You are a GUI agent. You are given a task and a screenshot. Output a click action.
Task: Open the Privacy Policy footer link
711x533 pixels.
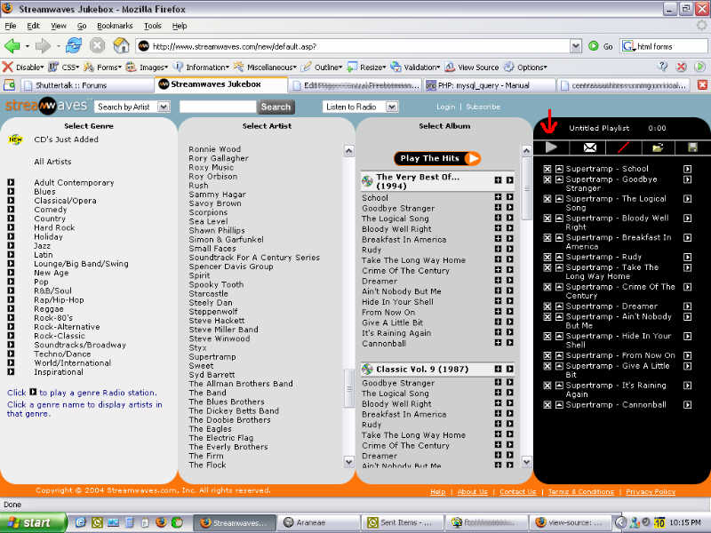tap(651, 492)
